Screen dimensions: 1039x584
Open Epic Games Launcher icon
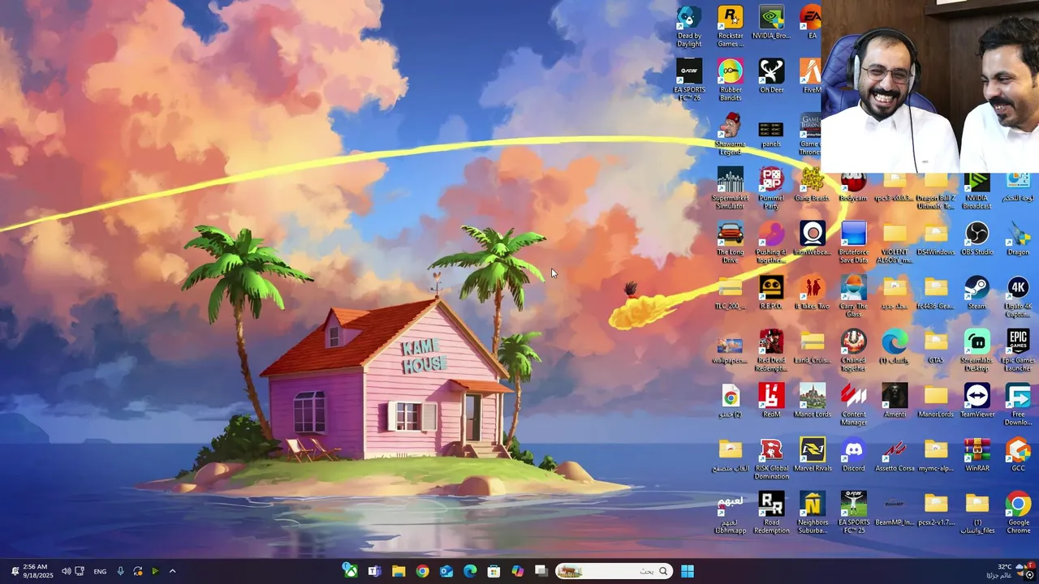coord(1018,351)
